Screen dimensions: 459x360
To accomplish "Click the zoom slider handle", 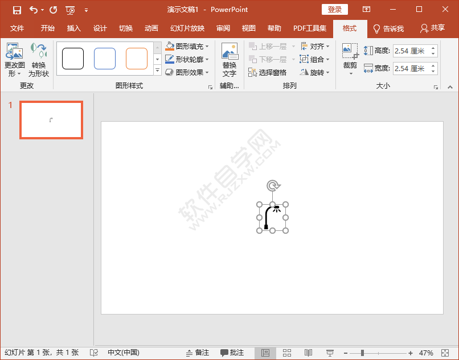I will (x=363, y=353).
